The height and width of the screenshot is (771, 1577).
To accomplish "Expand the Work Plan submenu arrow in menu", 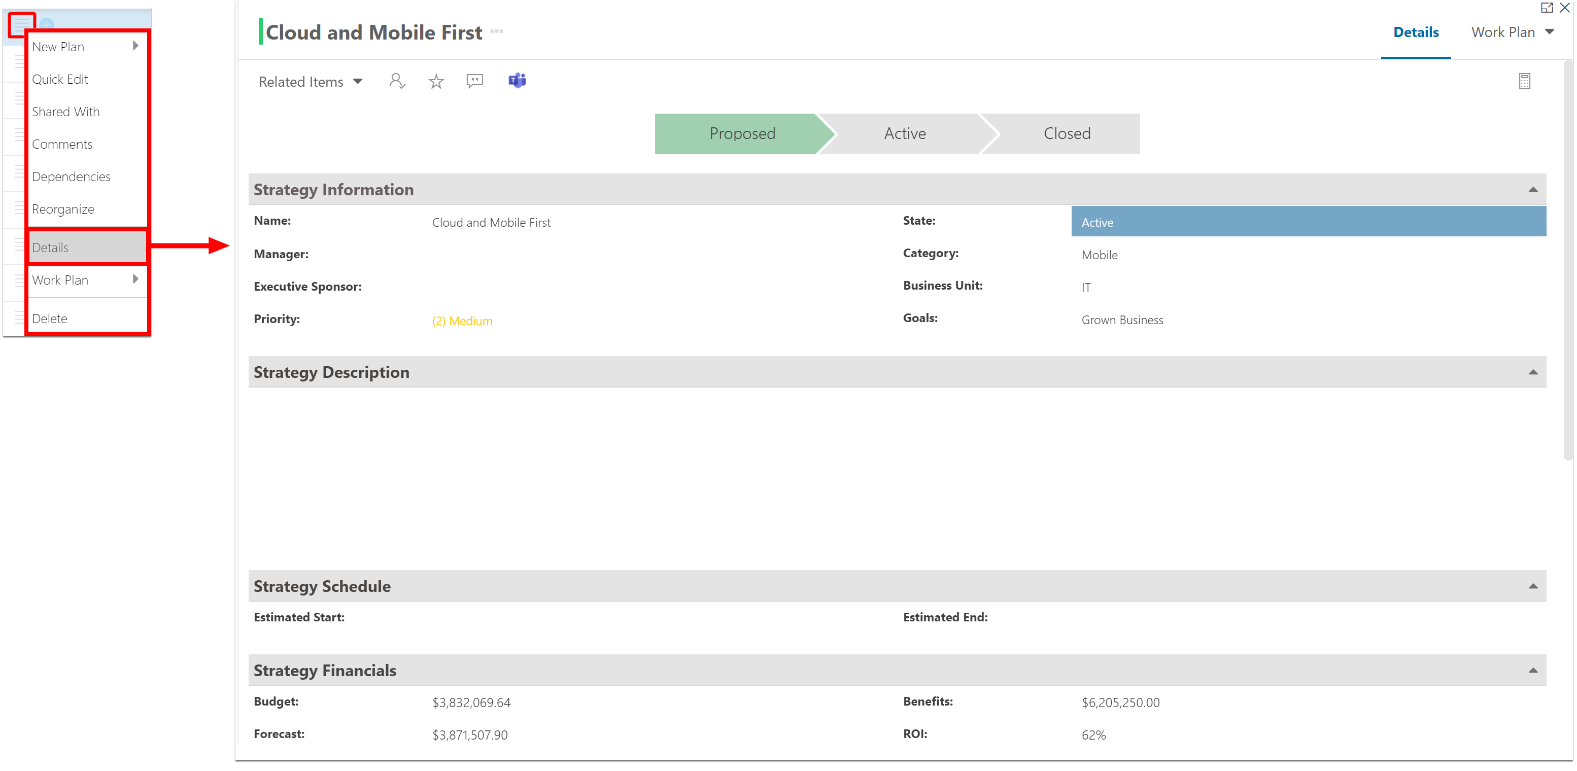I will tap(135, 279).
